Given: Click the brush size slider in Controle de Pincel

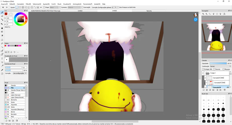Looking at the screenshot, I should coord(13,67).
